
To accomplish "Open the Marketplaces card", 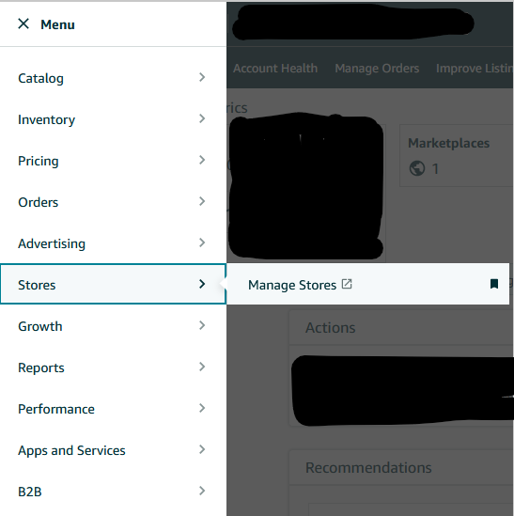I will [457, 156].
